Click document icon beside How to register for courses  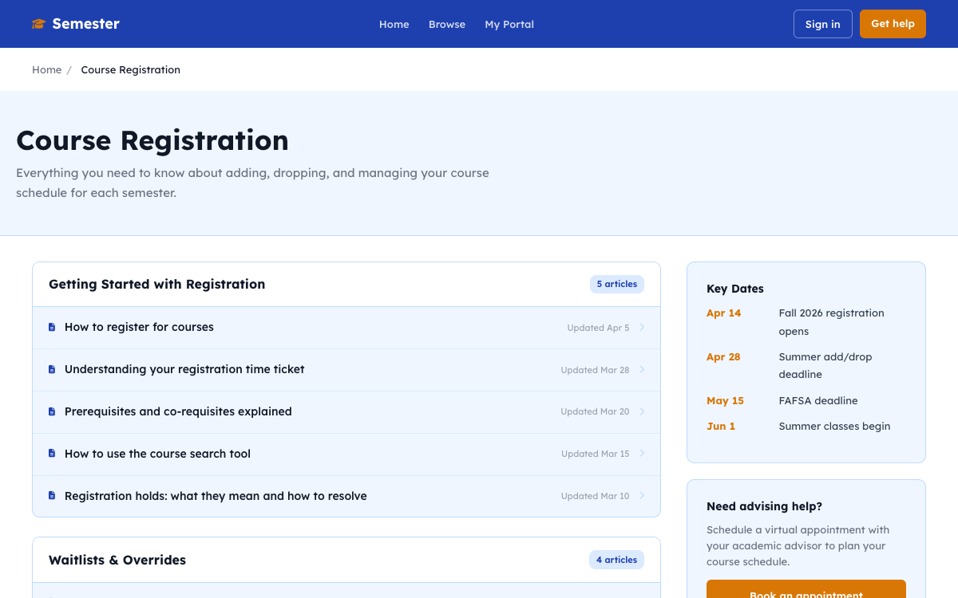pyautogui.click(x=52, y=327)
